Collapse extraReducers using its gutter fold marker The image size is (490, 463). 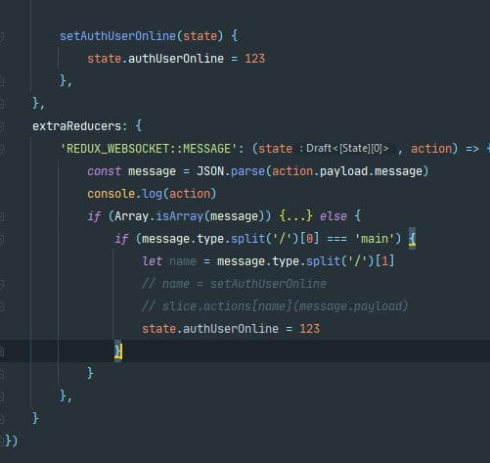pyautogui.click(x=2, y=126)
